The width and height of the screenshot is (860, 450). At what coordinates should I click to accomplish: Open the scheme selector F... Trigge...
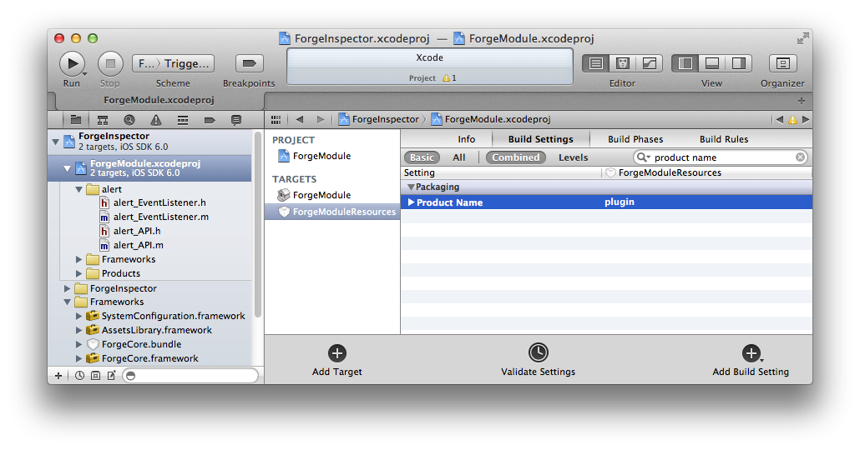click(174, 63)
